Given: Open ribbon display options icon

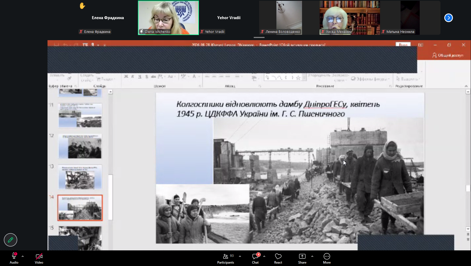Looking at the screenshot, I should 421,45.
